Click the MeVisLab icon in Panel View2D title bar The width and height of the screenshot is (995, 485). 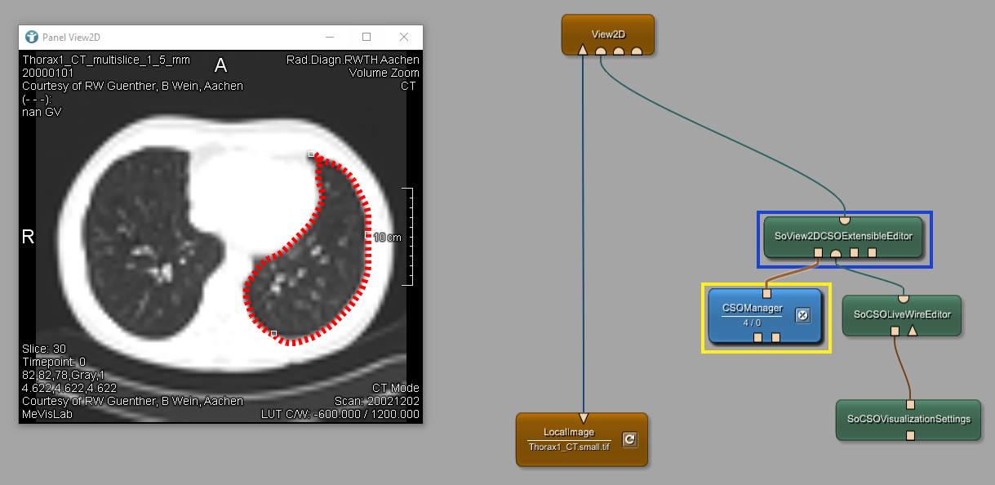pyautogui.click(x=31, y=37)
